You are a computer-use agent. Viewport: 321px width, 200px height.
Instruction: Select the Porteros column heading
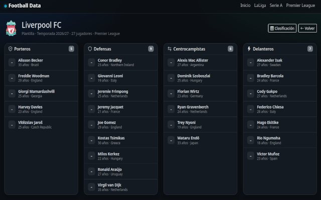coord(22,49)
